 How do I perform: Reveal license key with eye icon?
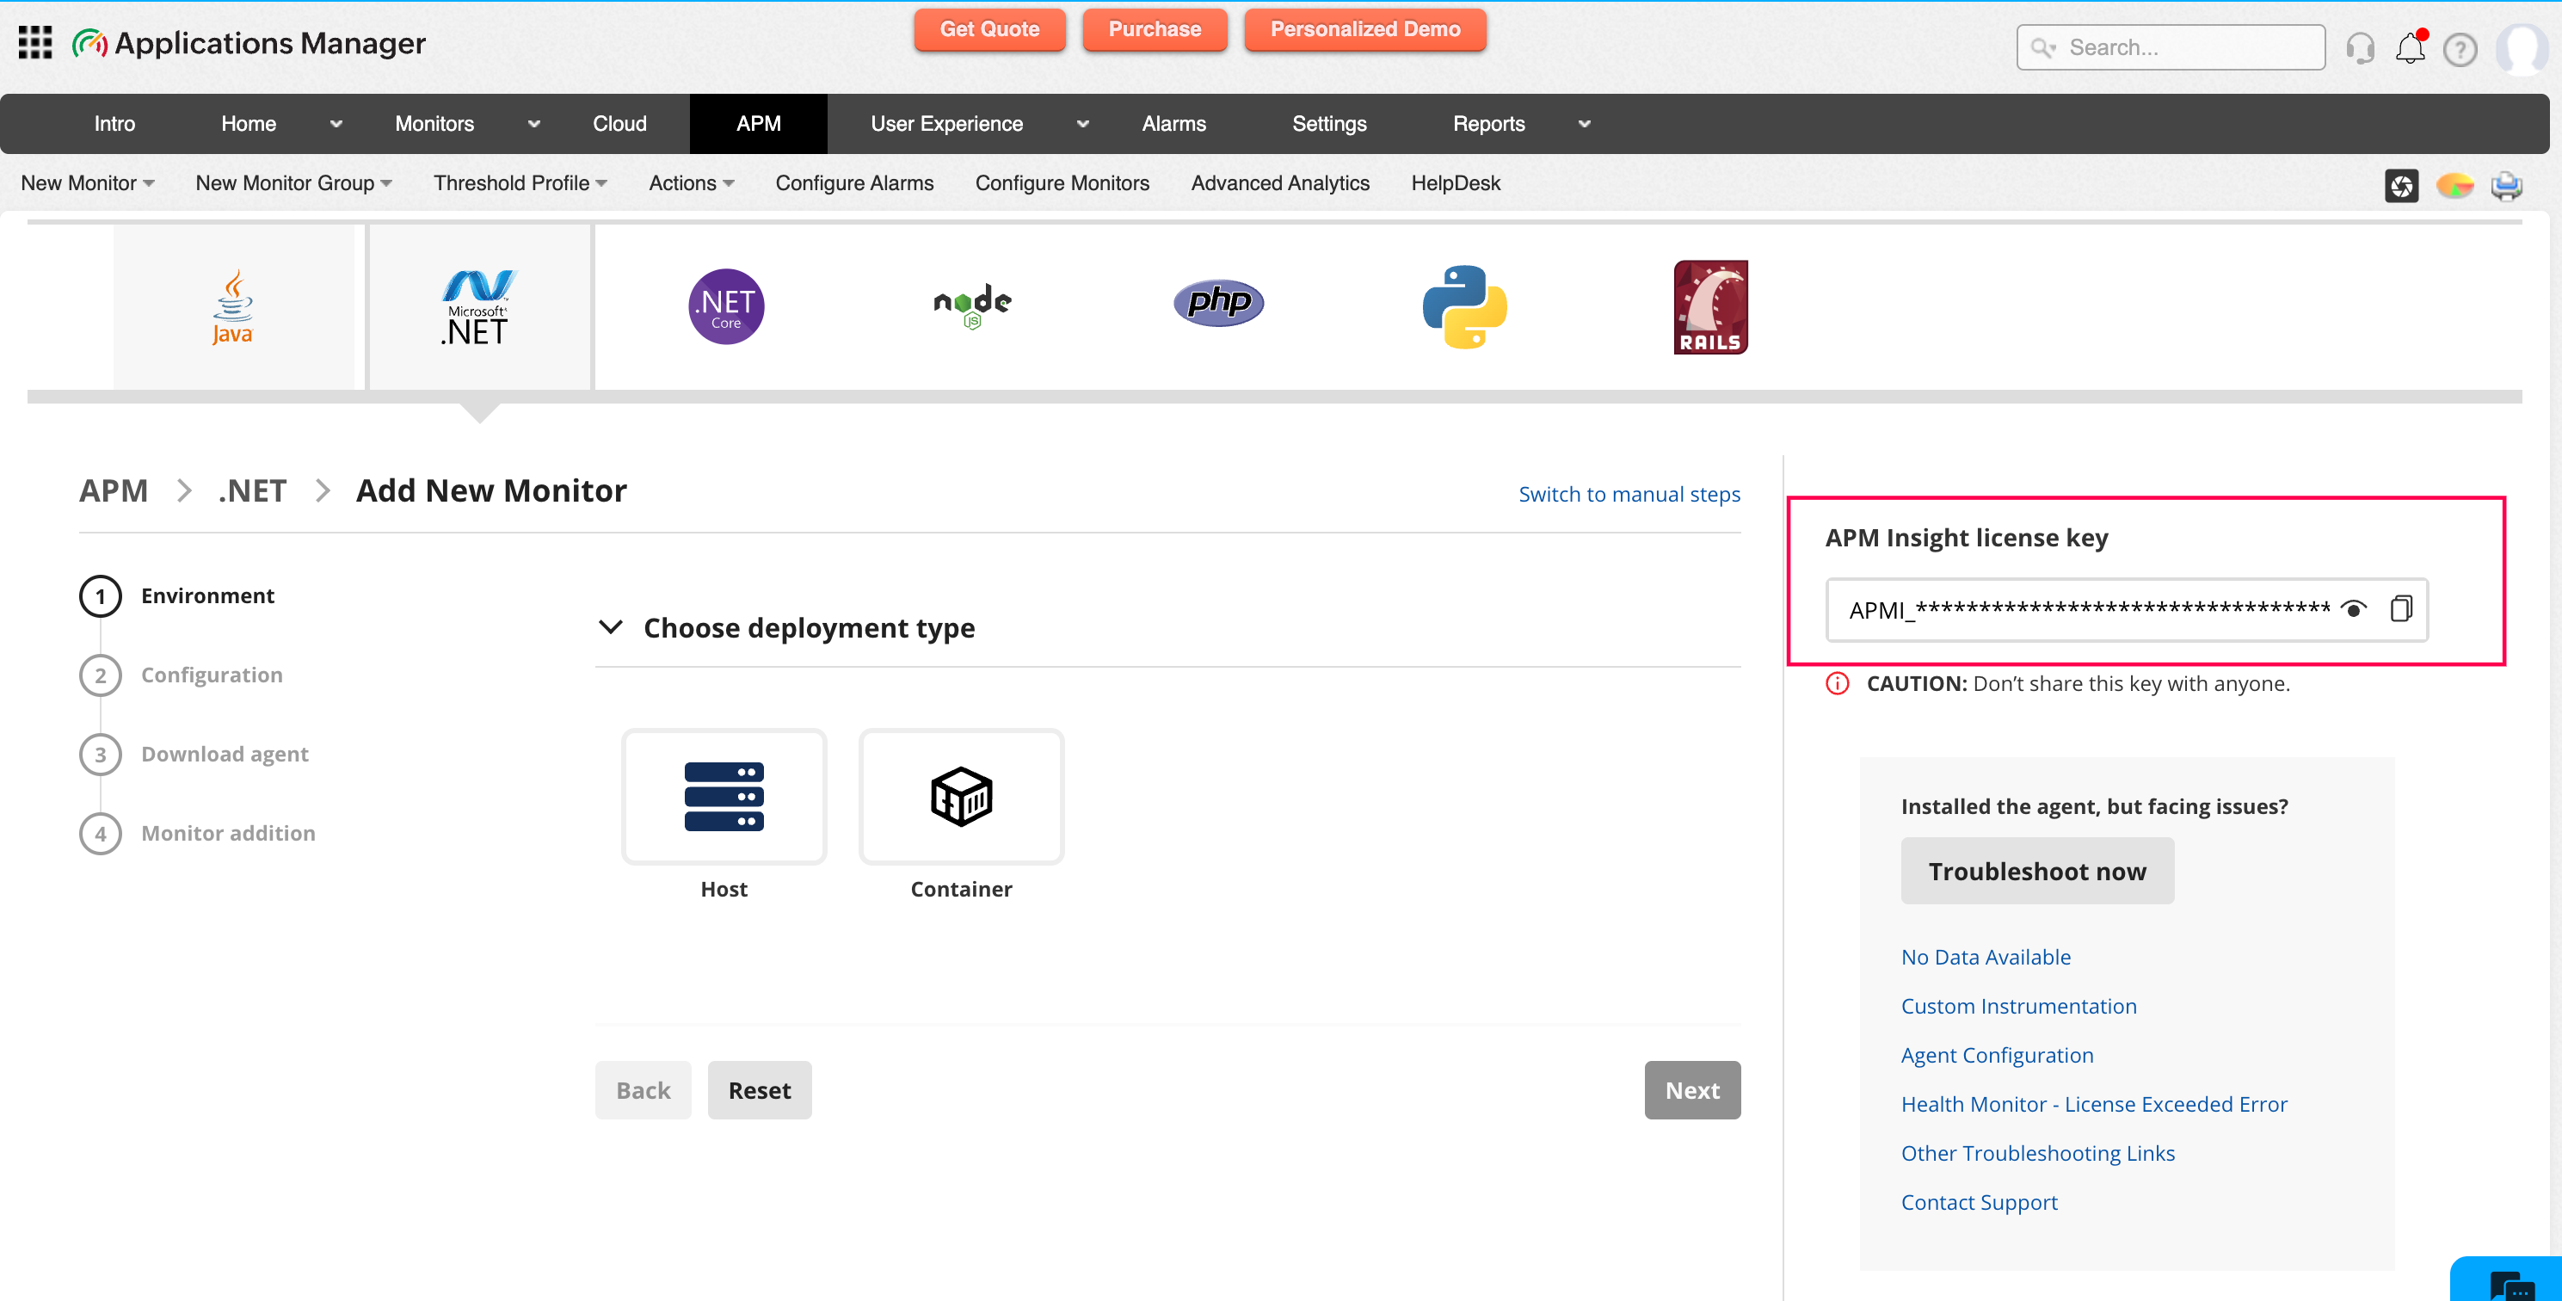pyautogui.click(x=2353, y=608)
